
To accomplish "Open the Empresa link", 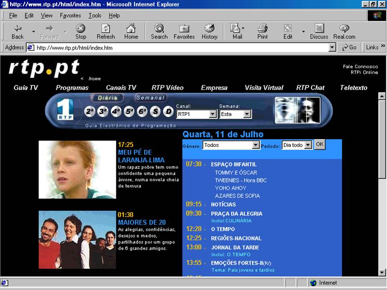I will pos(214,87).
